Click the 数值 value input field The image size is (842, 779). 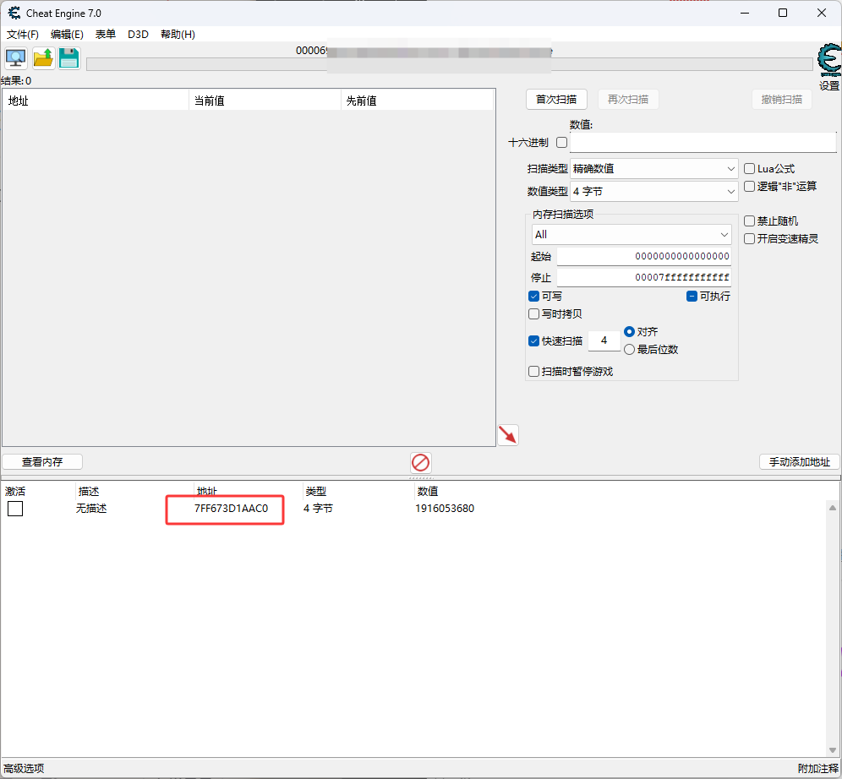(x=703, y=143)
